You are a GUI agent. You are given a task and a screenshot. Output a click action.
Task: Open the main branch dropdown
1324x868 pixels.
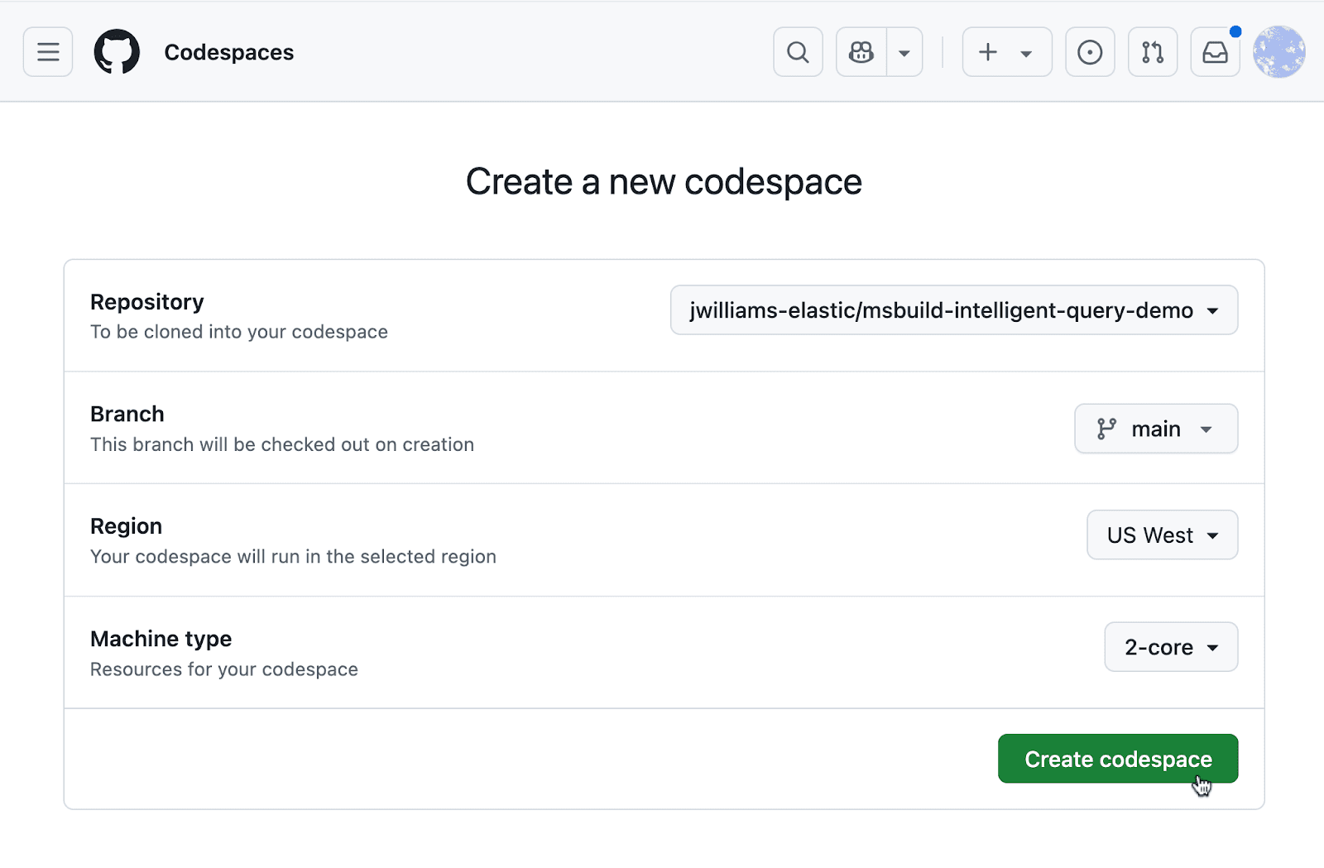pyautogui.click(x=1156, y=429)
